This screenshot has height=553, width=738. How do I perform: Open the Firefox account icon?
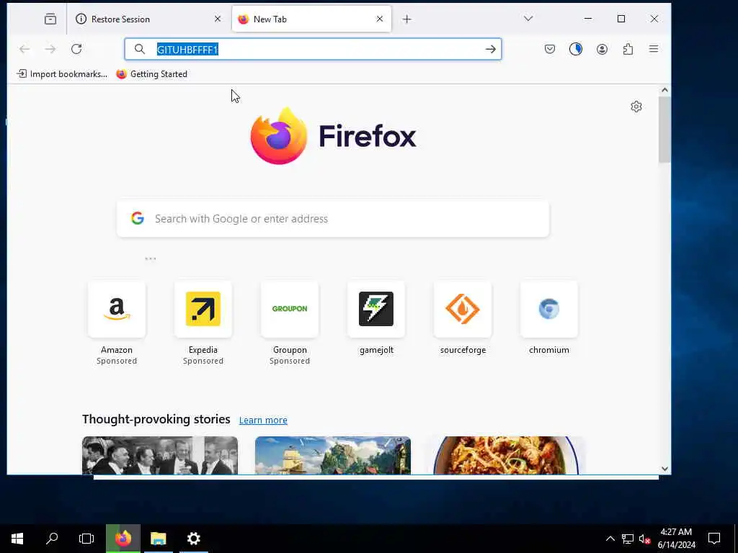click(602, 49)
